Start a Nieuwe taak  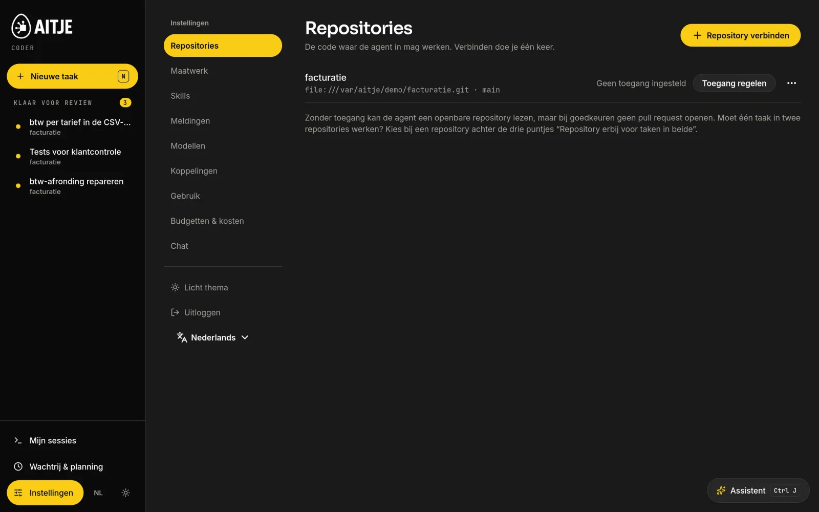[x=72, y=76]
